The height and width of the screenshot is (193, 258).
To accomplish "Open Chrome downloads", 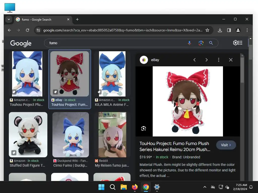I will 220,30.
